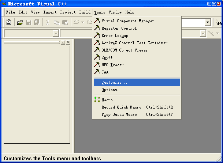The width and height of the screenshot is (223, 163).
Task: Open the WizardBar members combo dropdown arrow
Action: click(203, 34)
